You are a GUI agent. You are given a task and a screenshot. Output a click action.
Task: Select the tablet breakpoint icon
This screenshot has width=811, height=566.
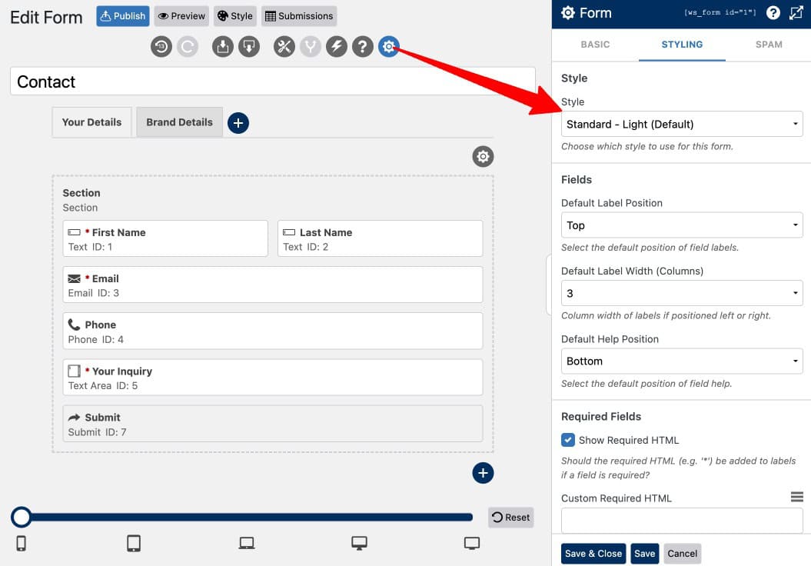134,543
